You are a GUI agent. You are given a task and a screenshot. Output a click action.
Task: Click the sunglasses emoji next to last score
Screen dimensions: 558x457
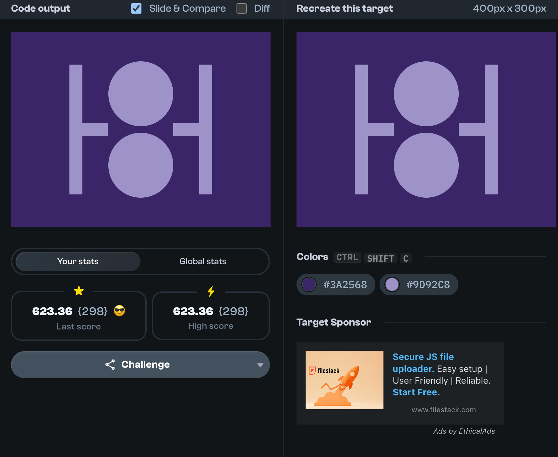pos(119,311)
